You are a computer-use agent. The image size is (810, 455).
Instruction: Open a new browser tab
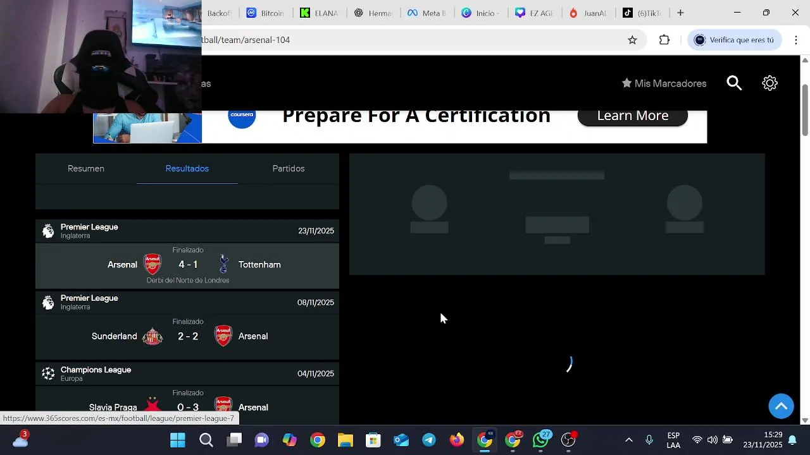pos(680,13)
